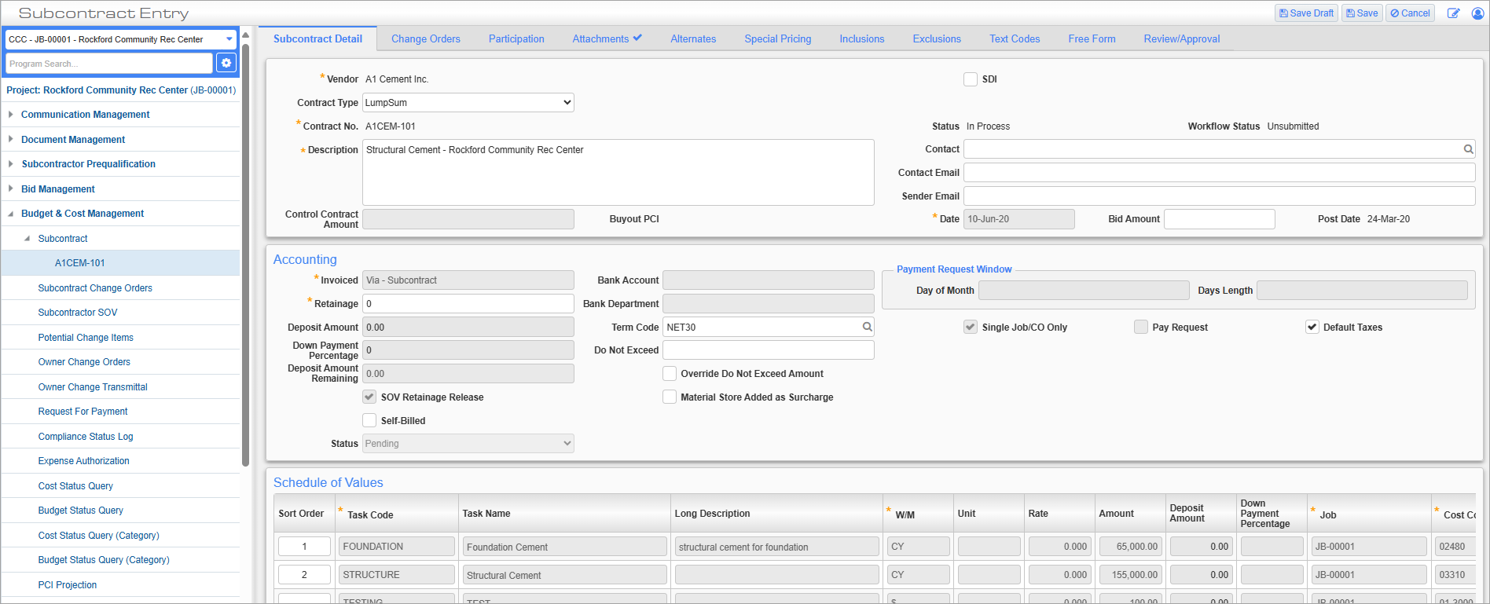
Task: Click the edit notes icon in top bar
Action: tap(1454, 13)
